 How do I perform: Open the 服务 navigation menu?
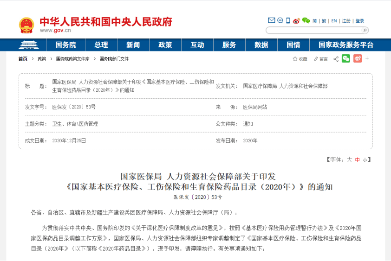229,45
